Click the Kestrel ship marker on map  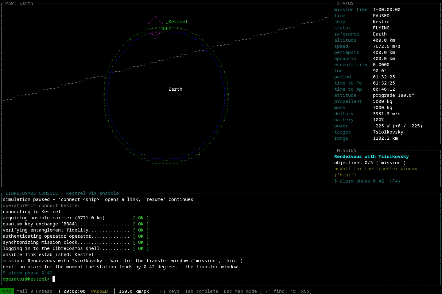pos(166,28)
